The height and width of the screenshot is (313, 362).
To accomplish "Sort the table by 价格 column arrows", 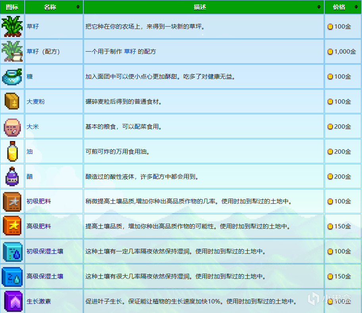I will tap(356, 7).
